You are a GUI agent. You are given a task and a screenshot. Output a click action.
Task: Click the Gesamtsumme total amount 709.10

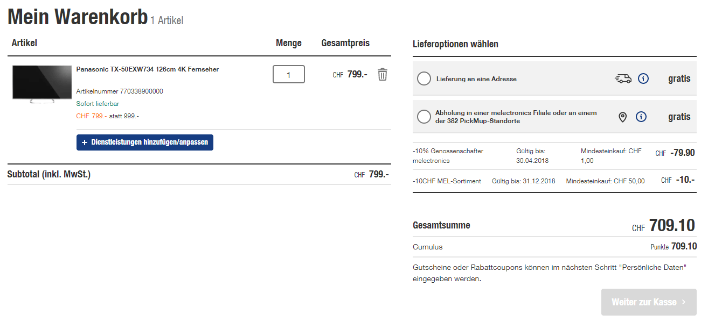pos(672,225)
